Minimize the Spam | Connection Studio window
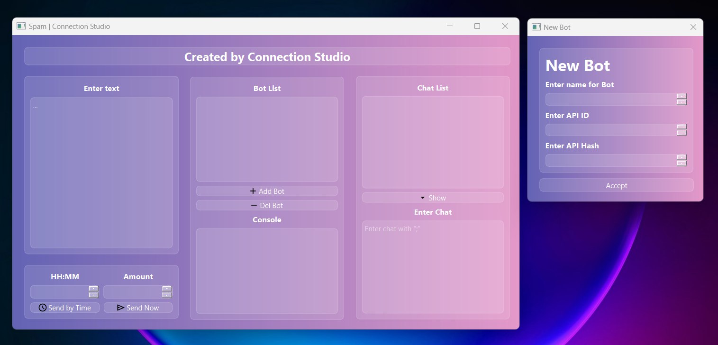The width and height of the screenshot is (718, 345). (450, 26)
